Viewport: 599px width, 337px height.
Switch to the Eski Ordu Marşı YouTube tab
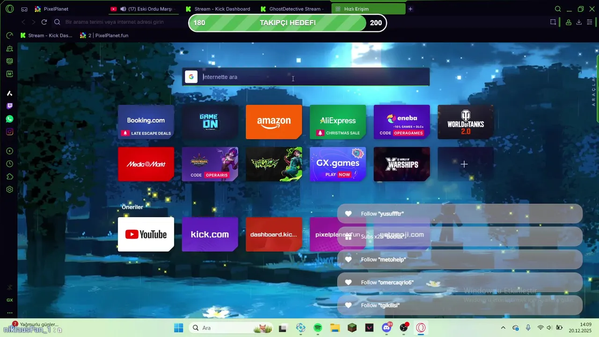[x=143, y=9]
